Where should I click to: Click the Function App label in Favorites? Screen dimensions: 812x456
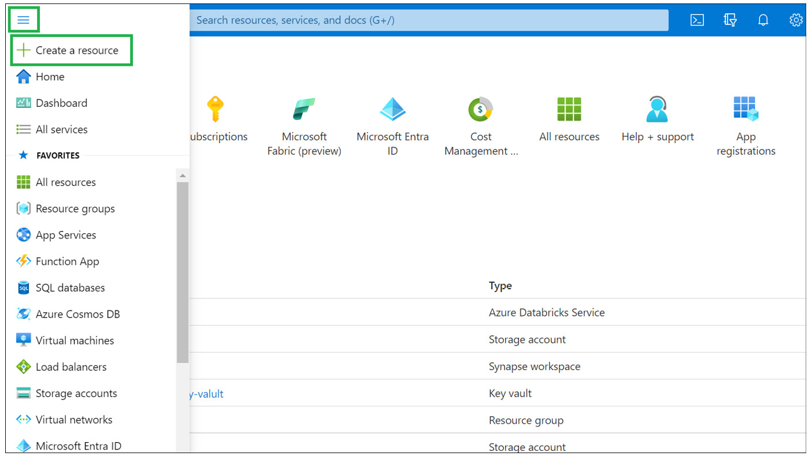(68, 261)
